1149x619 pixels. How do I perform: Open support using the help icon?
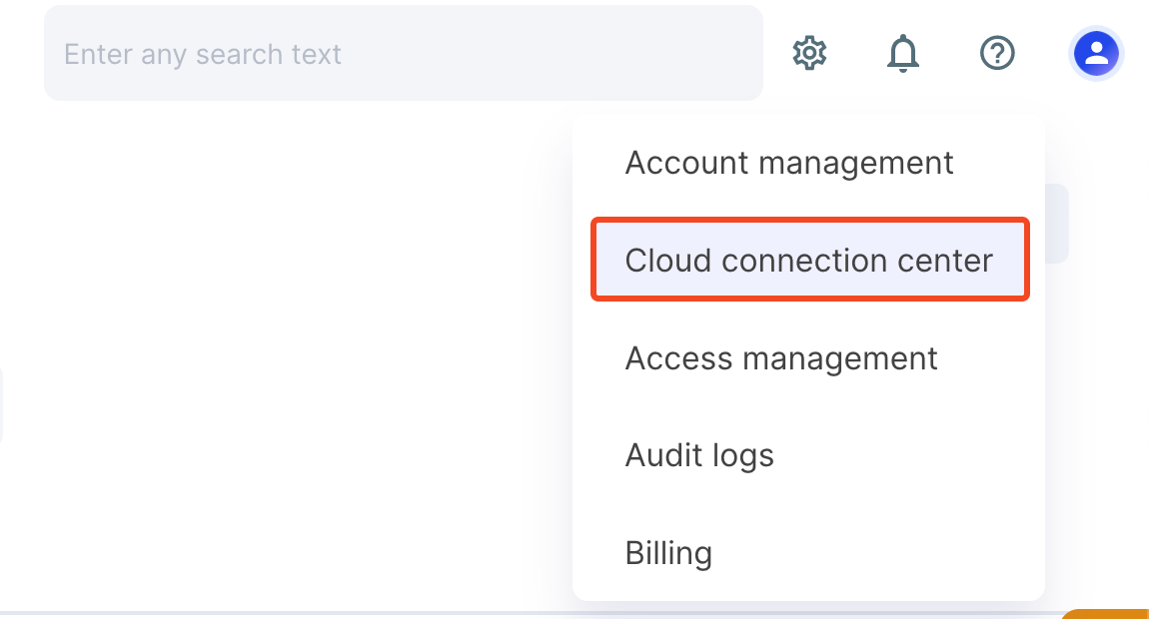pyautogui.click(x=997, y=53)
